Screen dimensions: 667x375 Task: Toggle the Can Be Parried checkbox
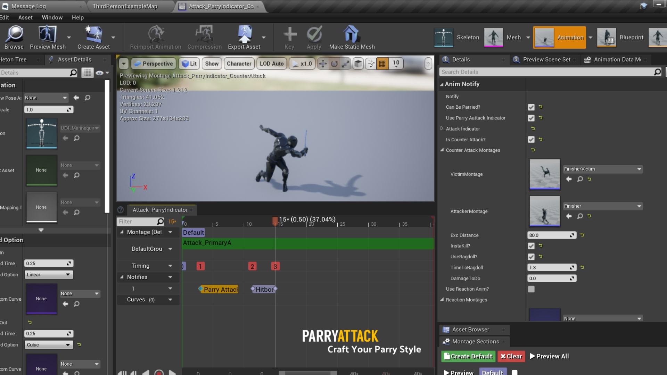531,107
